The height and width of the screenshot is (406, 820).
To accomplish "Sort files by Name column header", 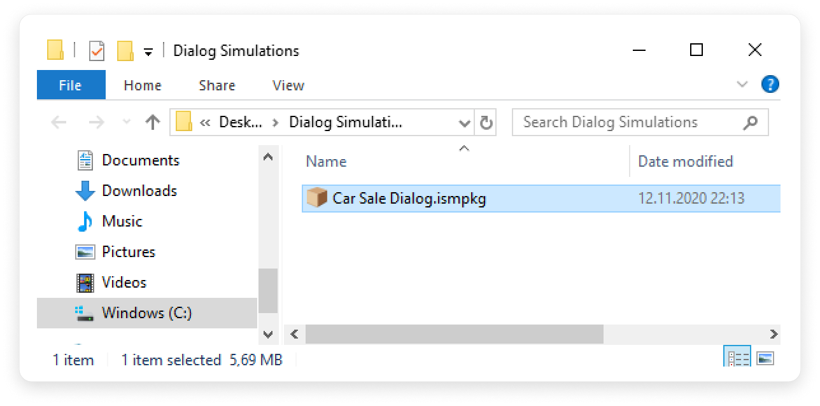I will point(326,162).
